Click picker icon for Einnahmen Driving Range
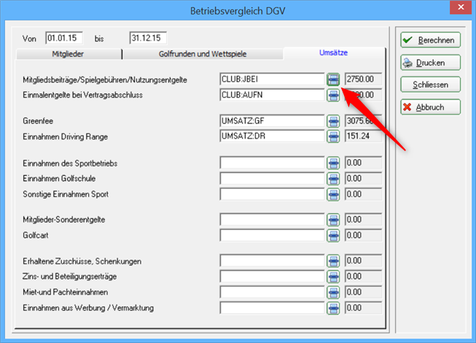 click(x=333, y=136)
